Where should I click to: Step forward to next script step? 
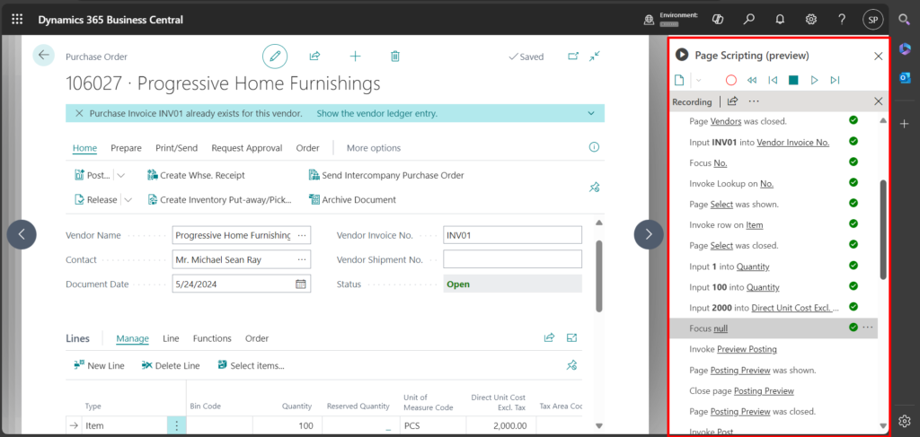pyautogui.click(x=835, y=80)
